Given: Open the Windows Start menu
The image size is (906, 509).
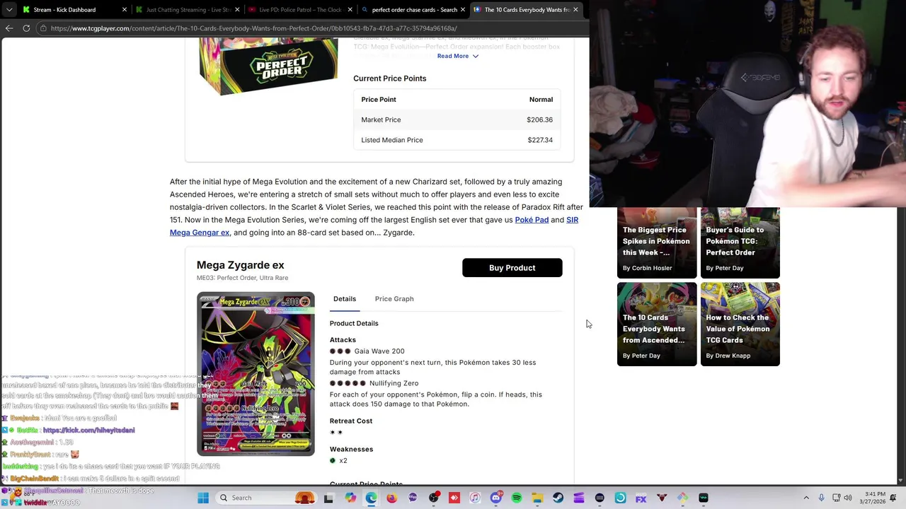Looking at the screenshot, I should point(203,498).
